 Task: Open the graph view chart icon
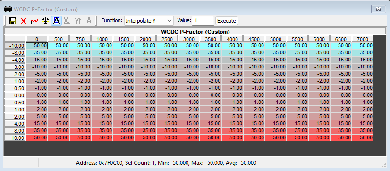[34, 21]
